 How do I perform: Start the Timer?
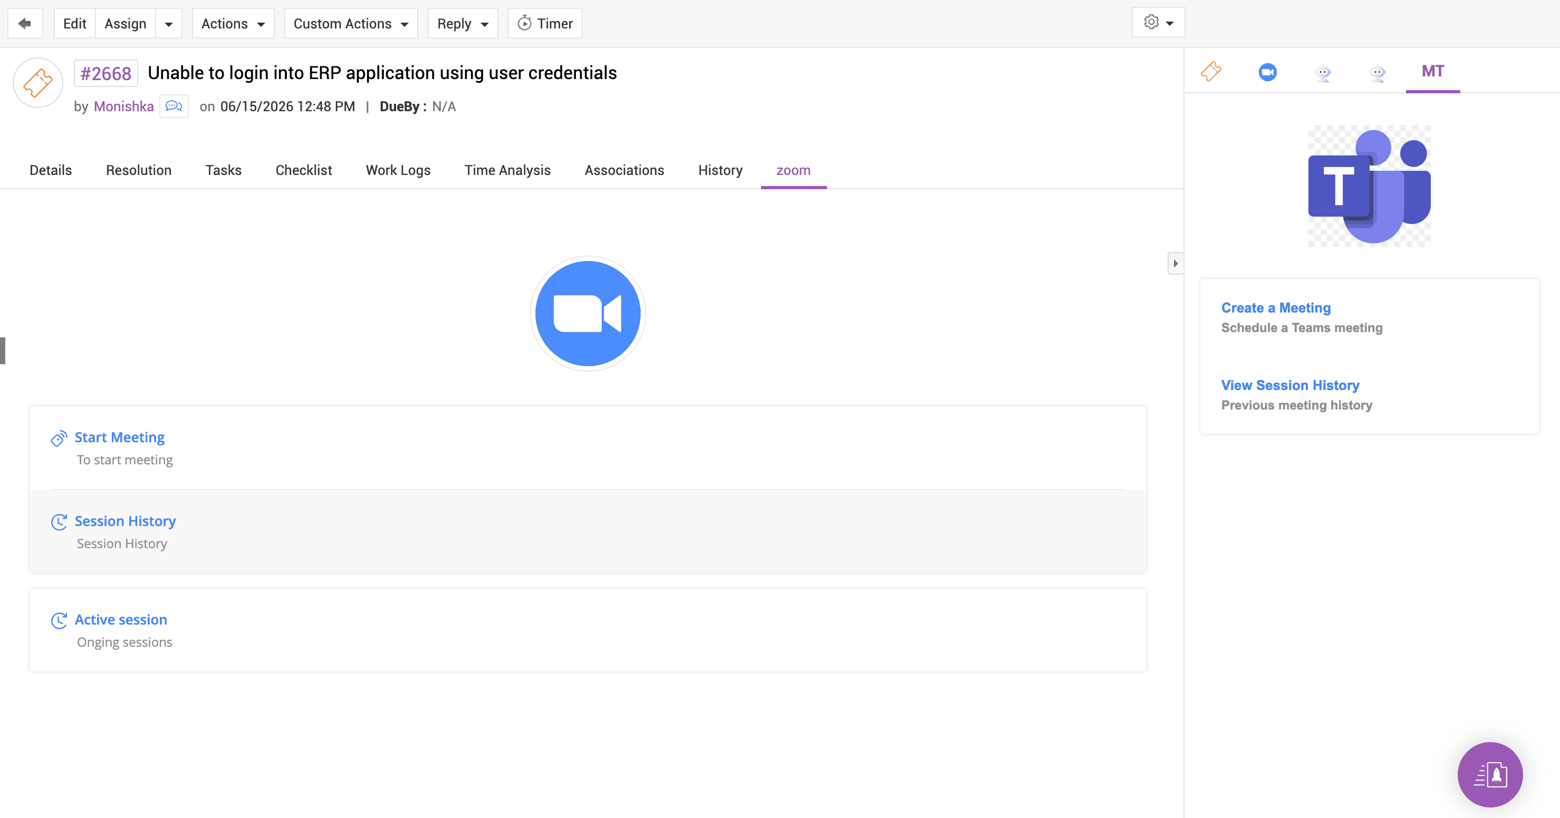point(545,24)
